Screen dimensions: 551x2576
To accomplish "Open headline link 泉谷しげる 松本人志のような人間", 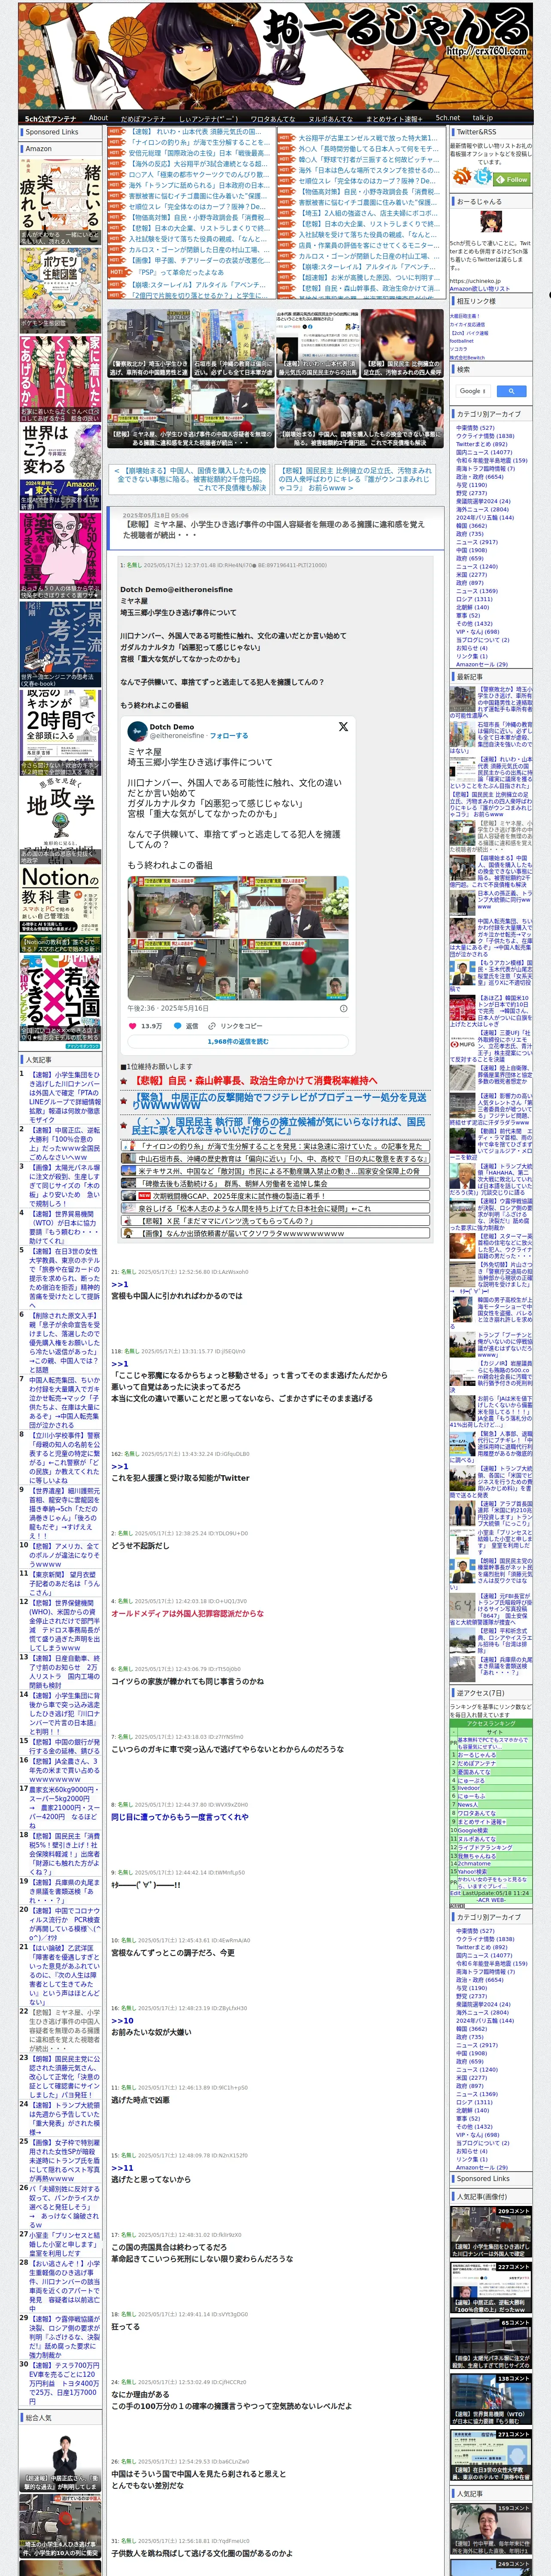I will pyautogui.click(x=255, y=1208).
